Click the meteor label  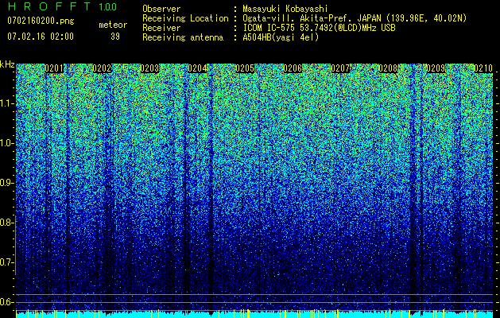[113, 25]
